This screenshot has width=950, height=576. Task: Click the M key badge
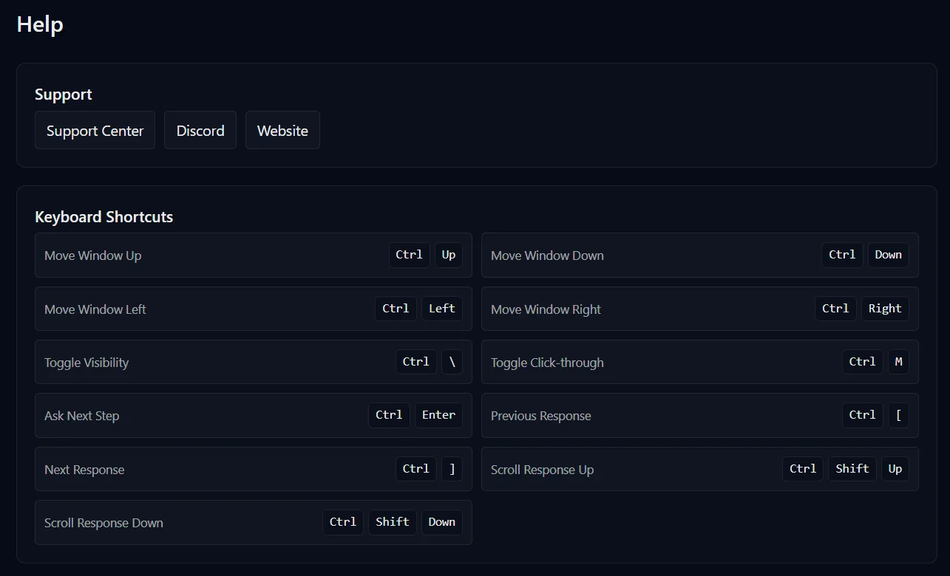click(x=898, y=362)
